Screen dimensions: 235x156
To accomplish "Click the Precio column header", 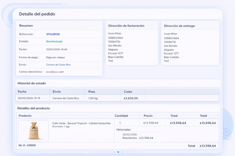I will click(x=148, y=116).
